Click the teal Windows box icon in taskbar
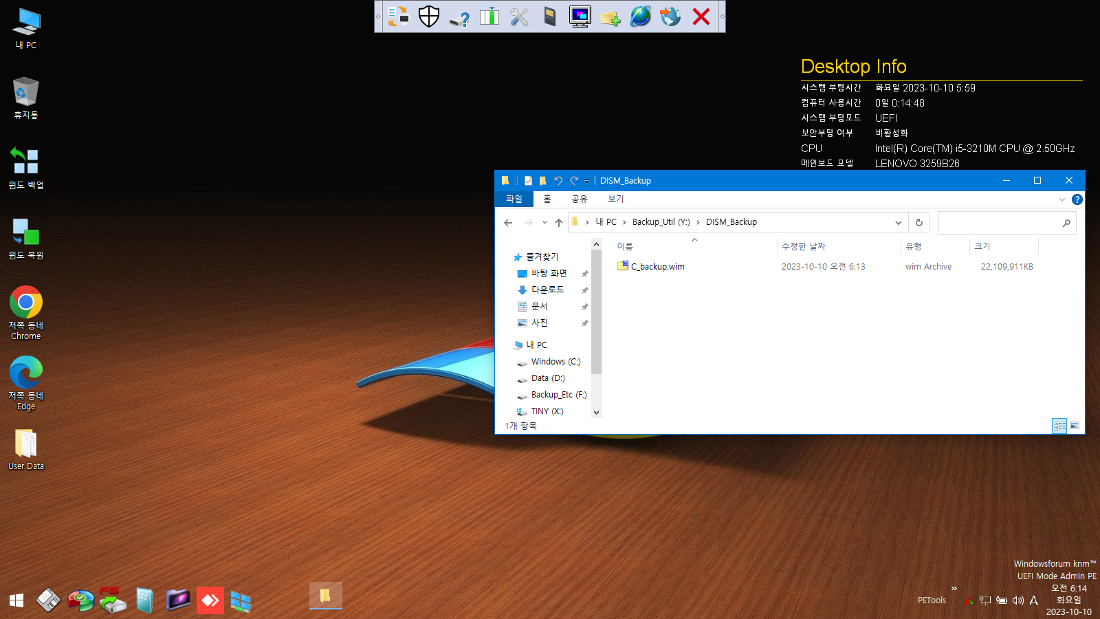The image size is (1100, 619). 144,600
